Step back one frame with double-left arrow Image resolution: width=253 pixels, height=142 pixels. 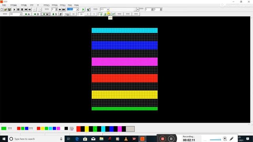pos(30,9)
